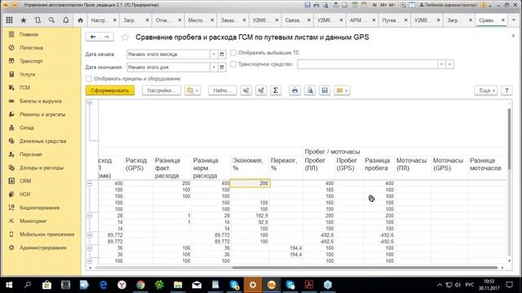Select the highlighted Экономия cell 200
Viewport: 522px width, 293px height.
tap(250, 183)
